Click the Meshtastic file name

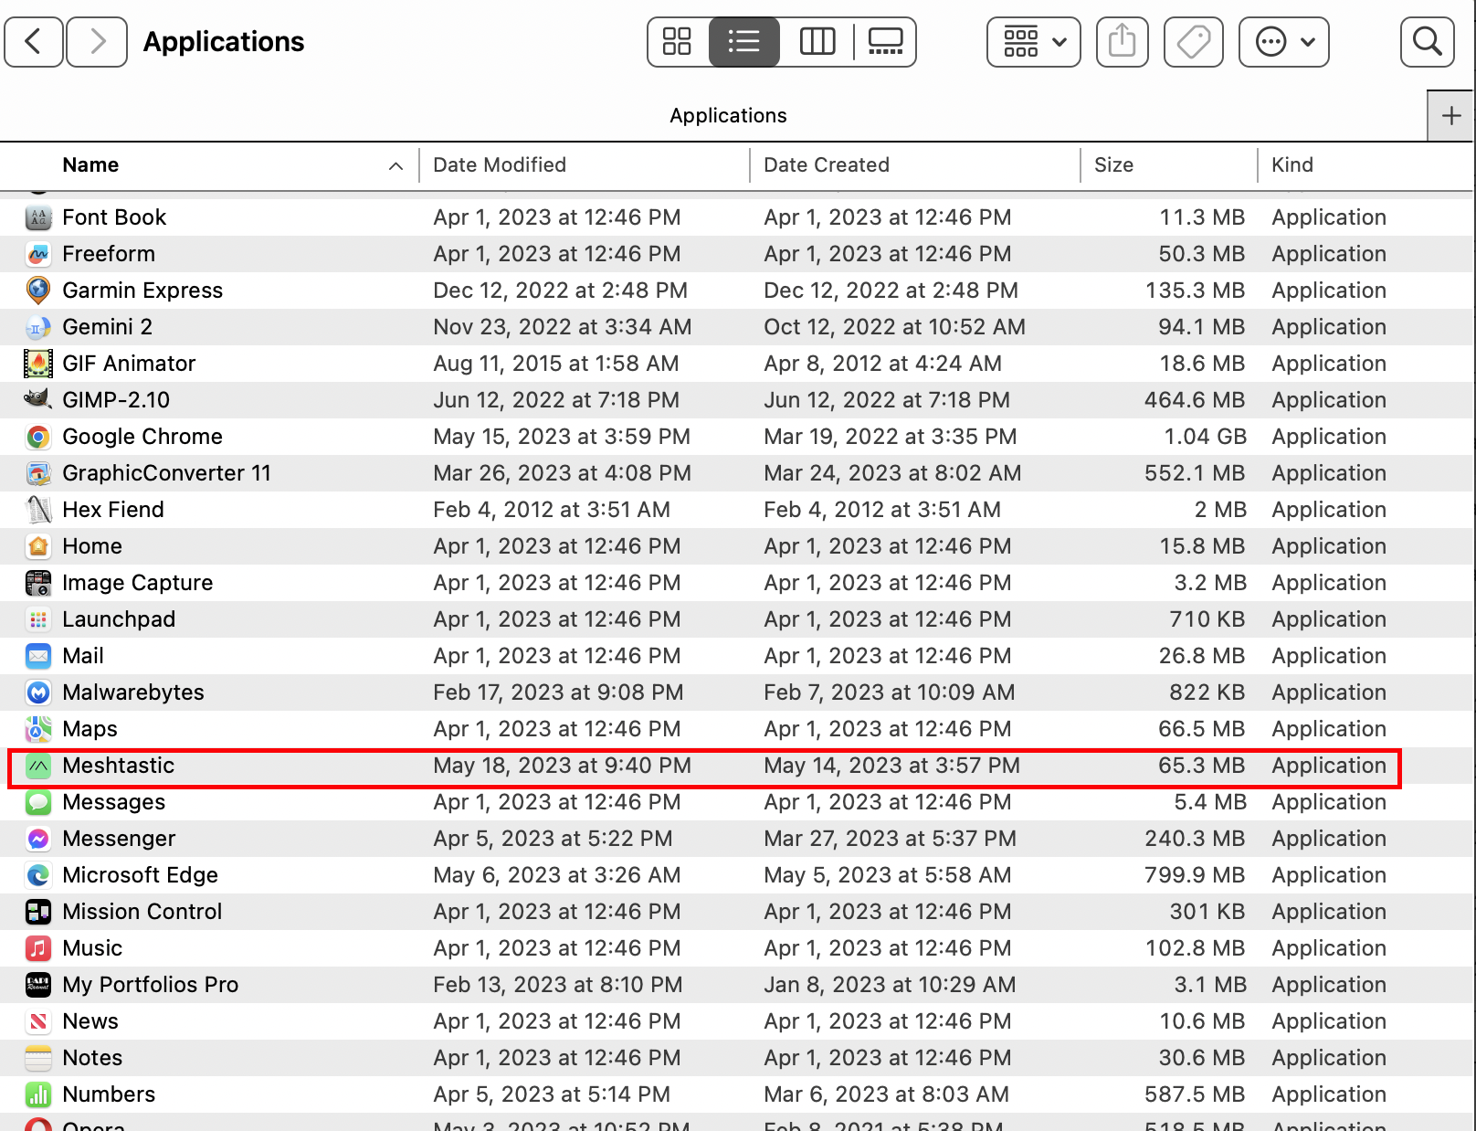(118, 766)
